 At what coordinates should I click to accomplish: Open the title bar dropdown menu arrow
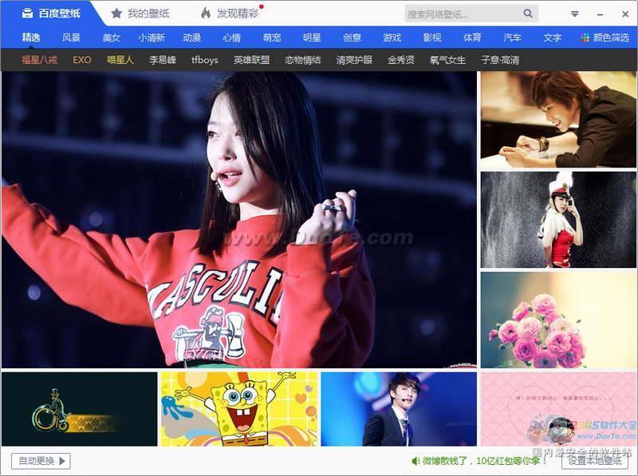tap(574, 14)
